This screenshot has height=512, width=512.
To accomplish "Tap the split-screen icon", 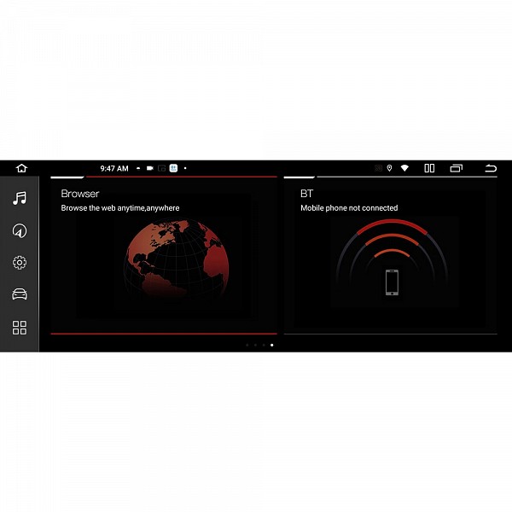I will pos(429,168).
